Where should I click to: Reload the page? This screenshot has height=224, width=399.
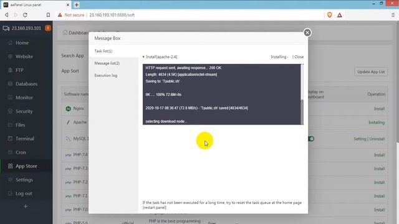25,15
